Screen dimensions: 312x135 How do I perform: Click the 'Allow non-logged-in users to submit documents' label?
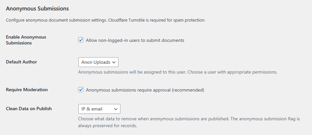(135, 41)
